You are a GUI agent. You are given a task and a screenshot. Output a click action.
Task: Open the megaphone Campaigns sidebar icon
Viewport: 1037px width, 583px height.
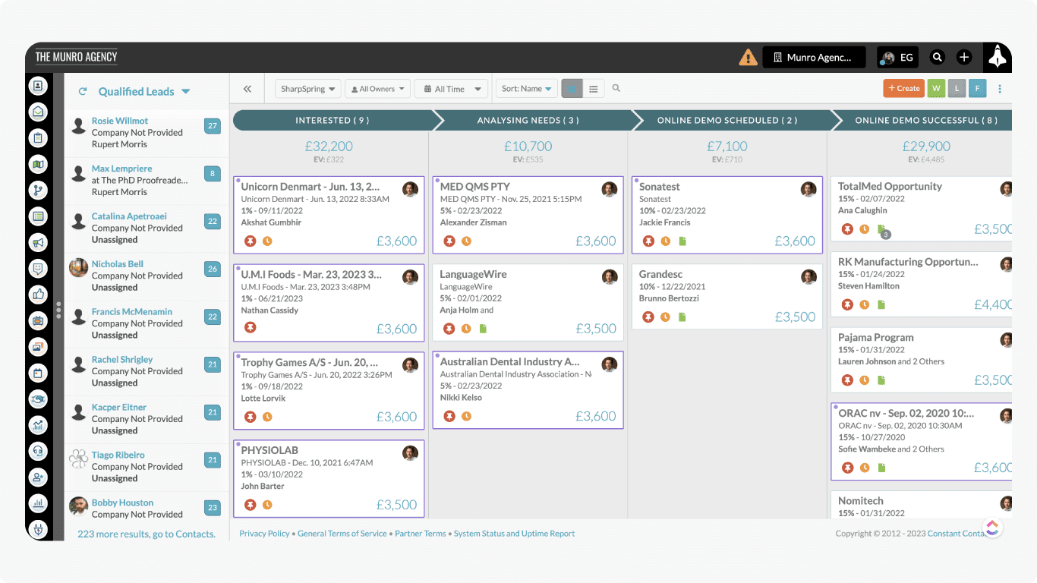click(x=38, y=243)
